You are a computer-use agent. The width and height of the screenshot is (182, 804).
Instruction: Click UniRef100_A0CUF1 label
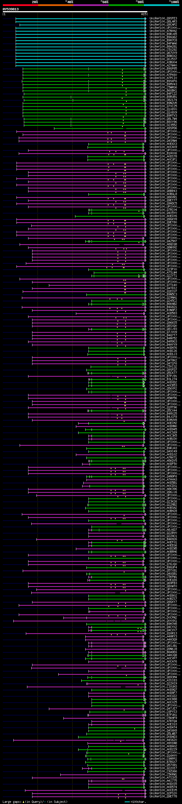click(x=163, y=159)
